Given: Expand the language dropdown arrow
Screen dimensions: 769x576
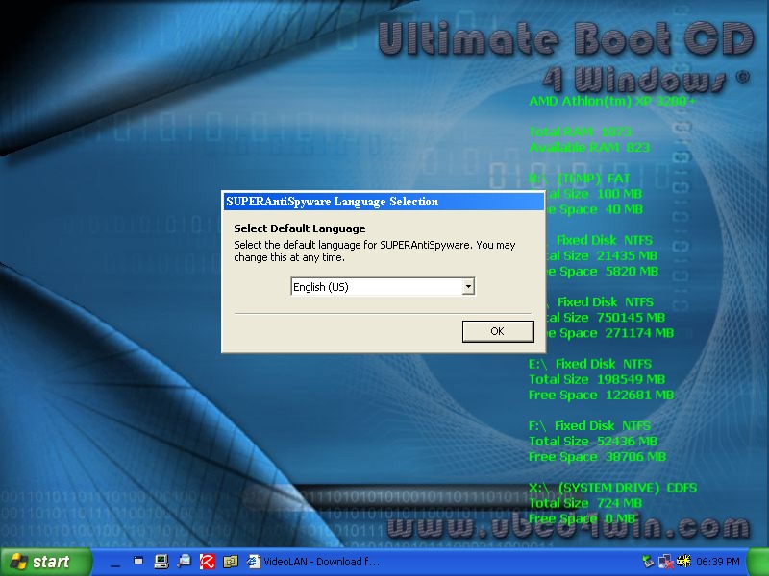Looking at the screenshot, I should (x=467, y=287).
